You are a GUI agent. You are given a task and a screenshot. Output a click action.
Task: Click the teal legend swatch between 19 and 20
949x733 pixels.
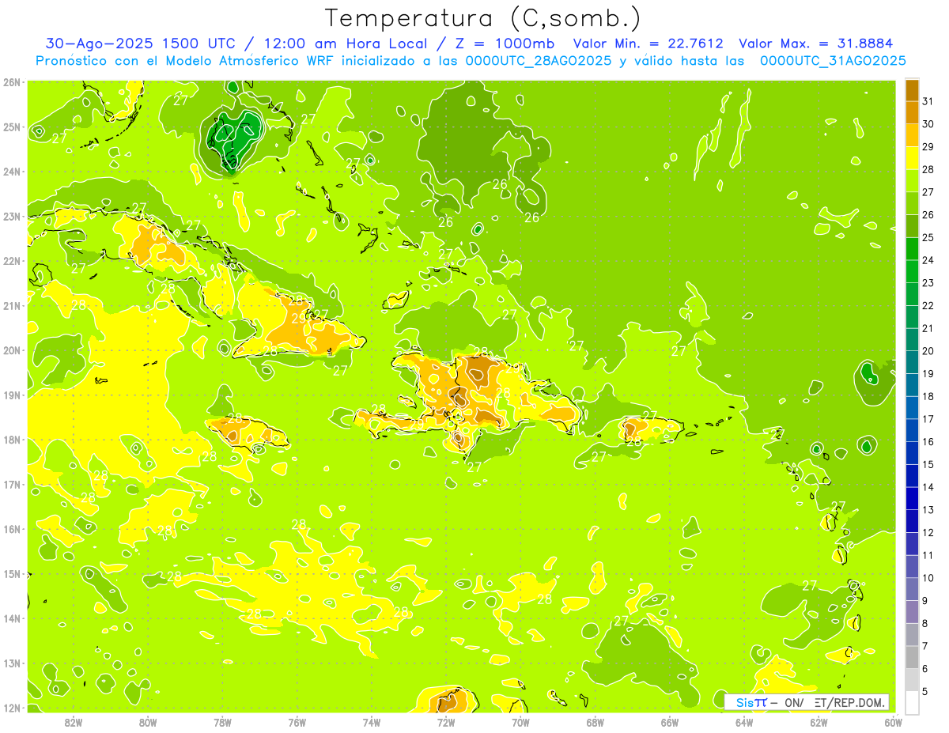pyautogui.click(x=913, y=362)
